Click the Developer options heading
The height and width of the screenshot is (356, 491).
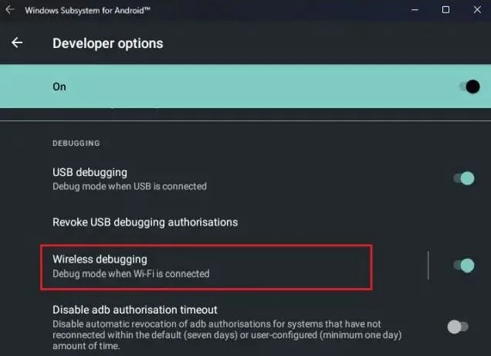[x=108, y=43]
